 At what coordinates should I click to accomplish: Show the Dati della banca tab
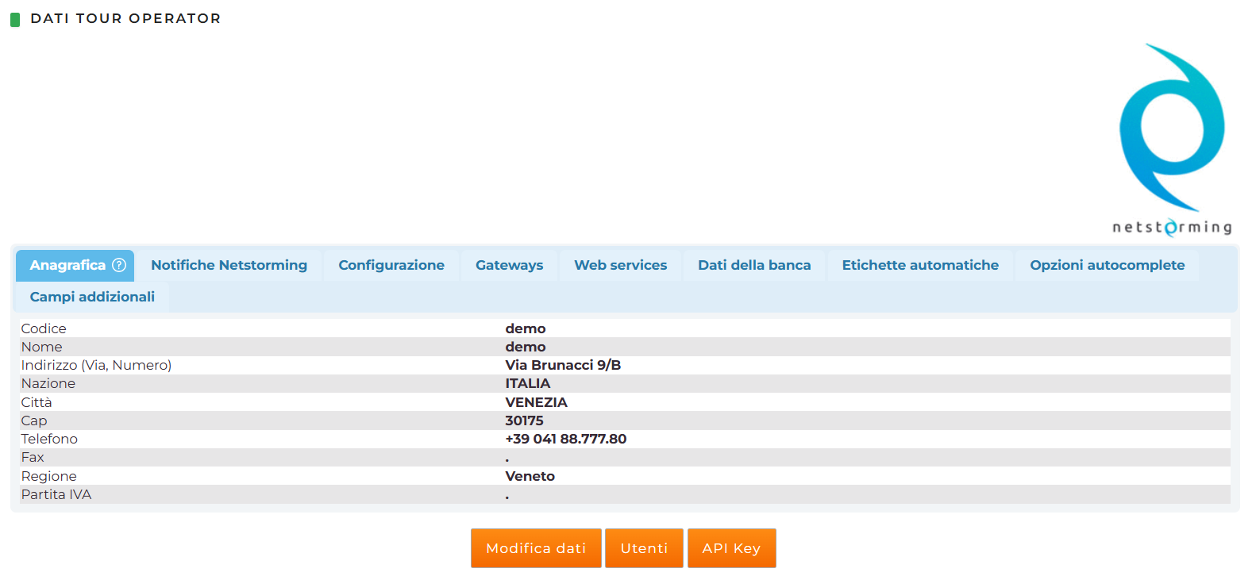[753, 265]
